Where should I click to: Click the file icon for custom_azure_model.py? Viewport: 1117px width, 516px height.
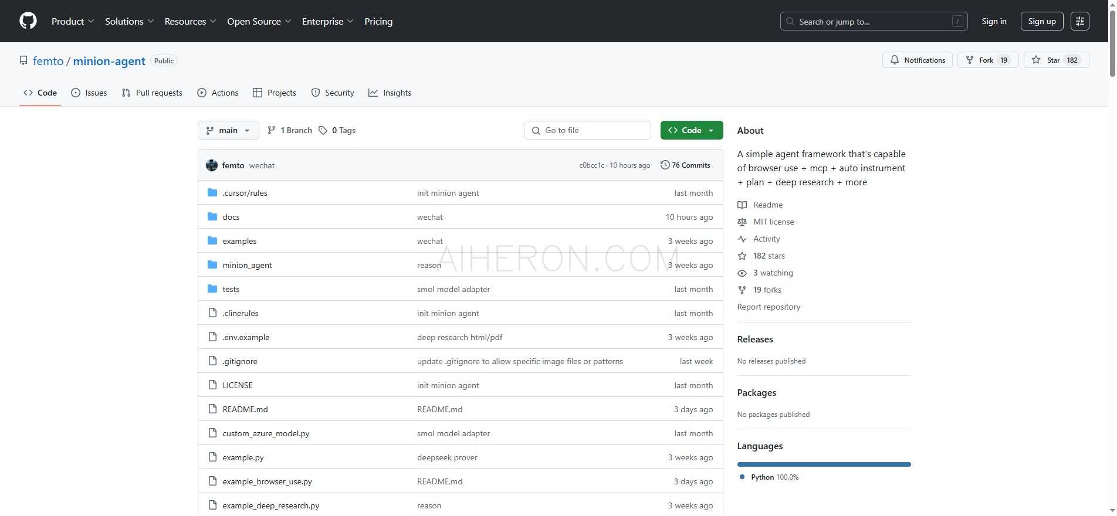point(212,433)
